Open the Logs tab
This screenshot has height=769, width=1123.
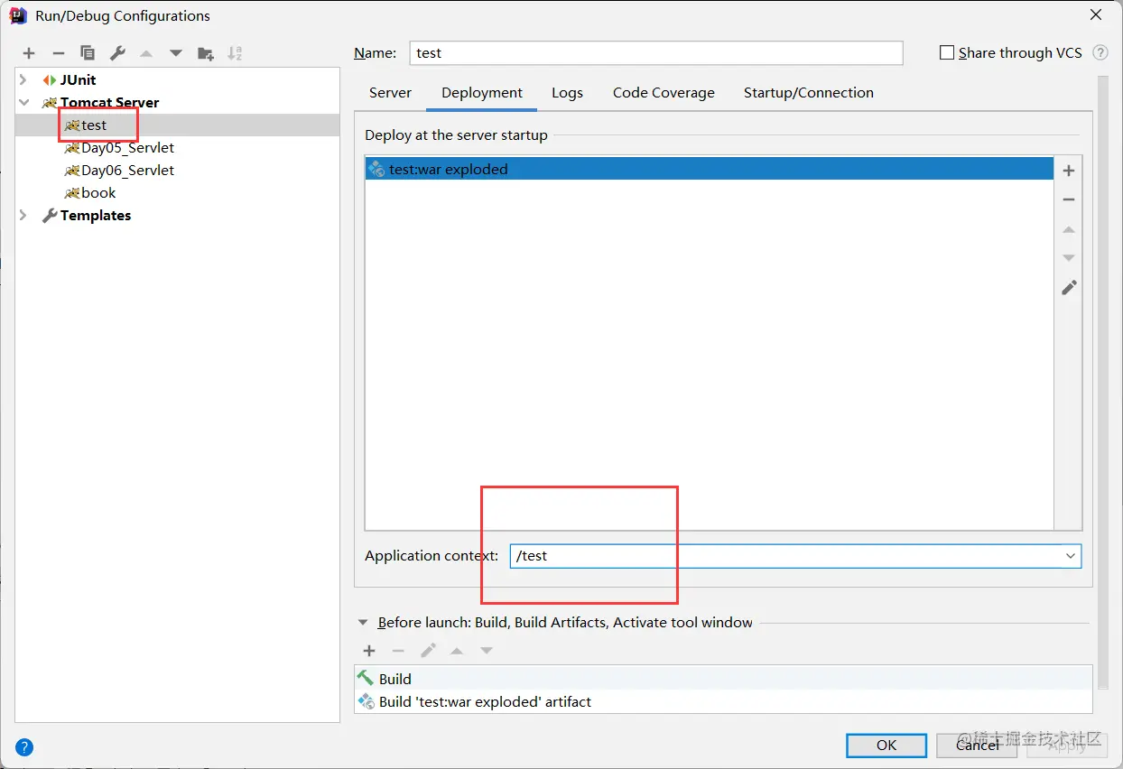pyautogui.click(x=567, y=93)
